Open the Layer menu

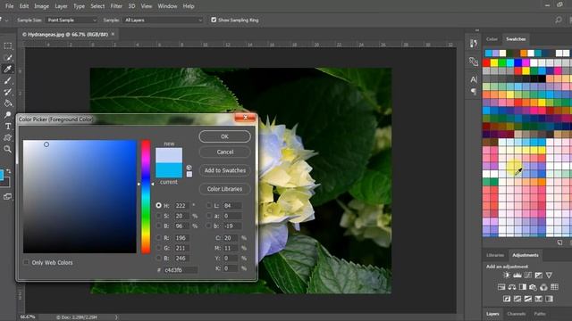(x=61, y=6)
